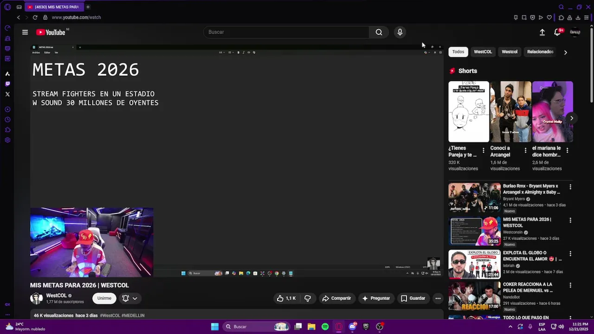Open GX Control speedometer in sidebar
This screenshot has width=594, height=334.
click(x=7, y=28)
